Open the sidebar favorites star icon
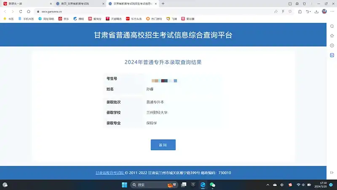 click(x=332, y=35)
